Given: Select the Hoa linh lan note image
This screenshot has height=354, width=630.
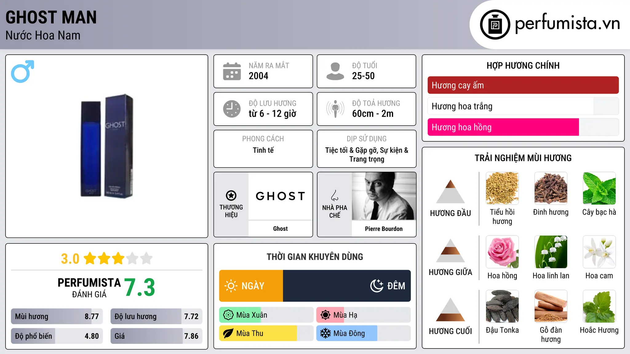Looking at the screenshot, I should click(551, 252).
